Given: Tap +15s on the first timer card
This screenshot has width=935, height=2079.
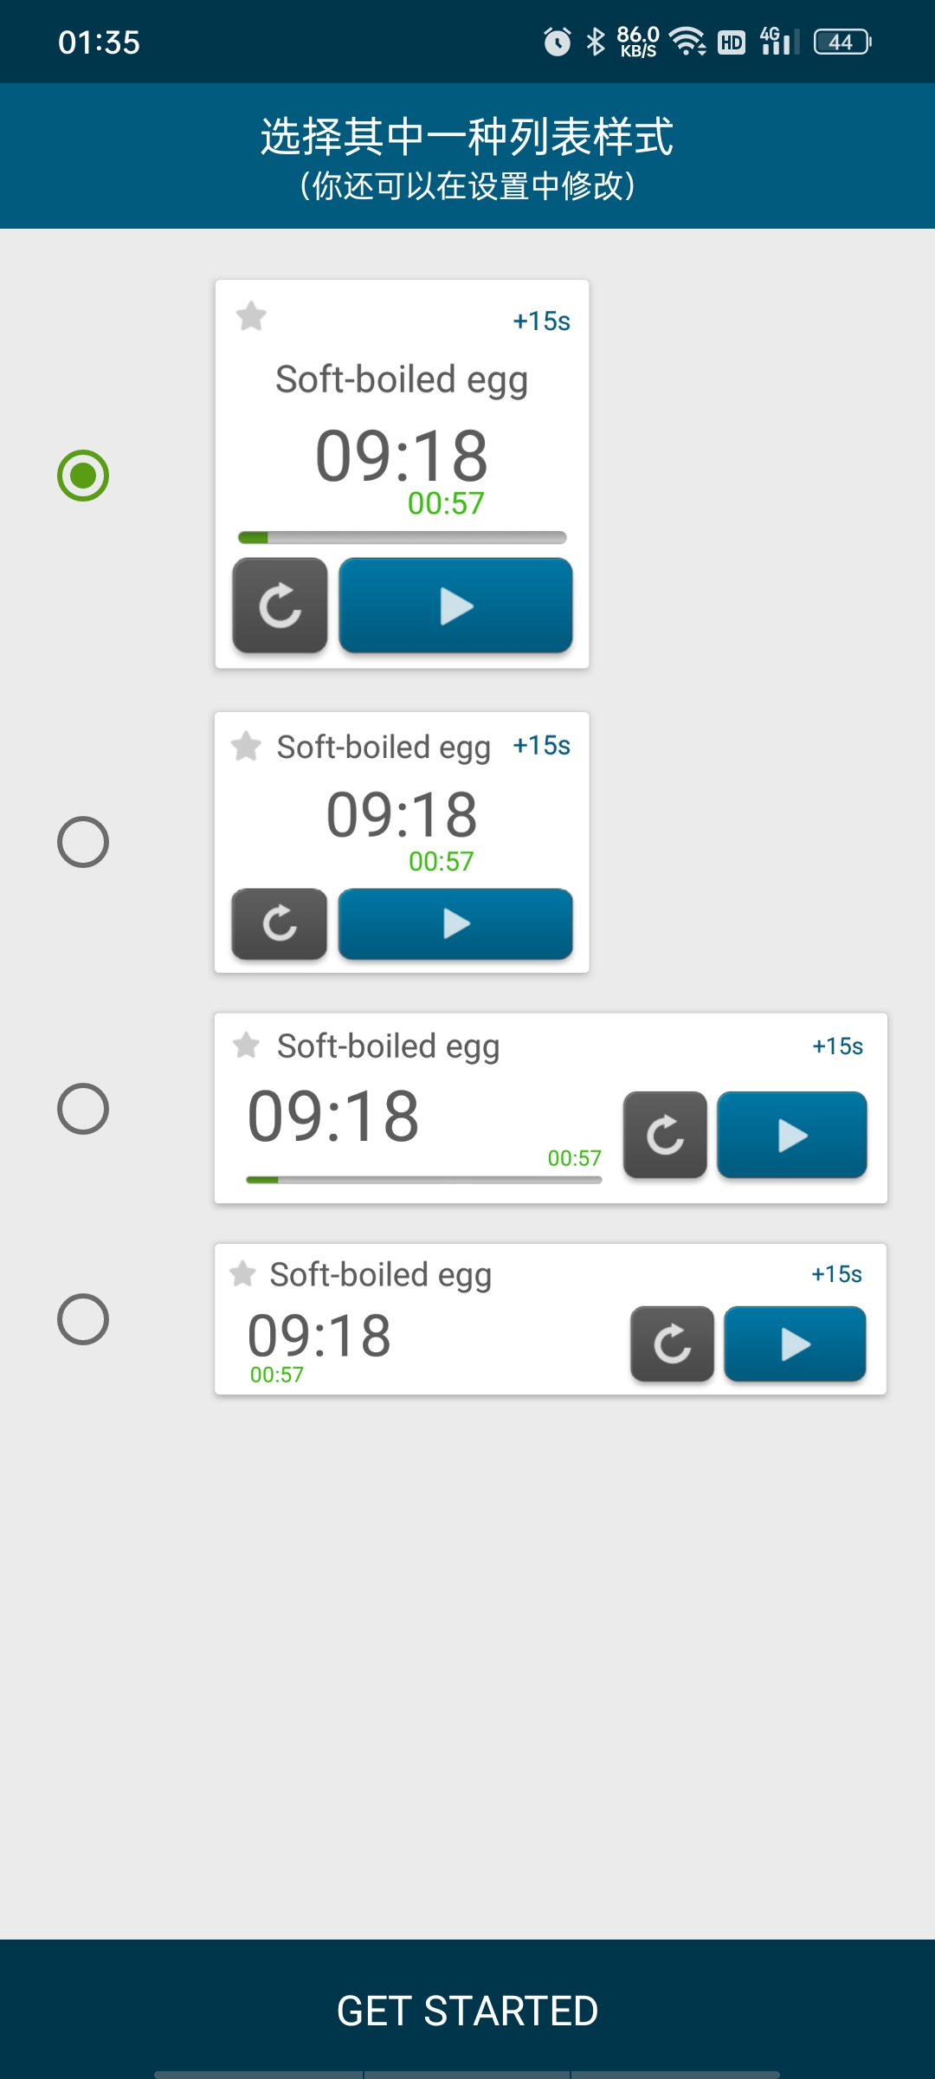Looking at the screenshot, I should (x=542, y=321).
